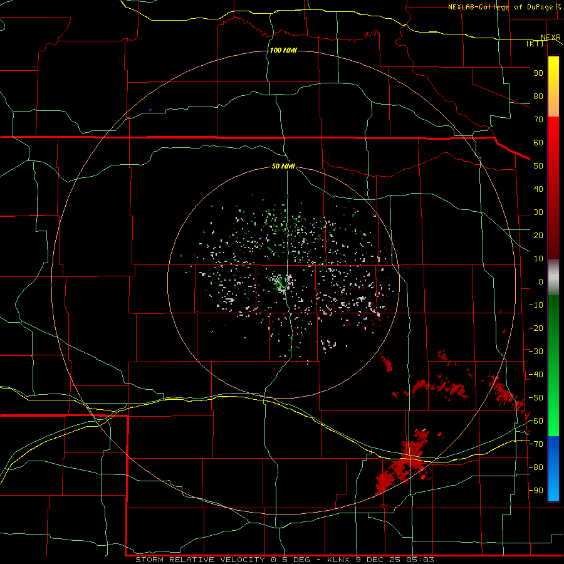Click the positive "40" scale value
This screenshot has height=564, width=564.
pyautogui.click(x=538, y=189)
